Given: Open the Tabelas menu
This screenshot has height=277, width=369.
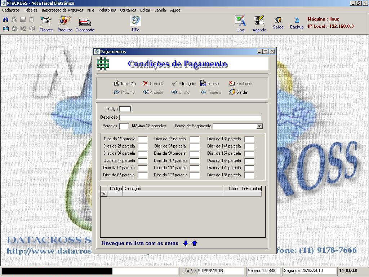Looking at the screenshot, I should 31,10.
